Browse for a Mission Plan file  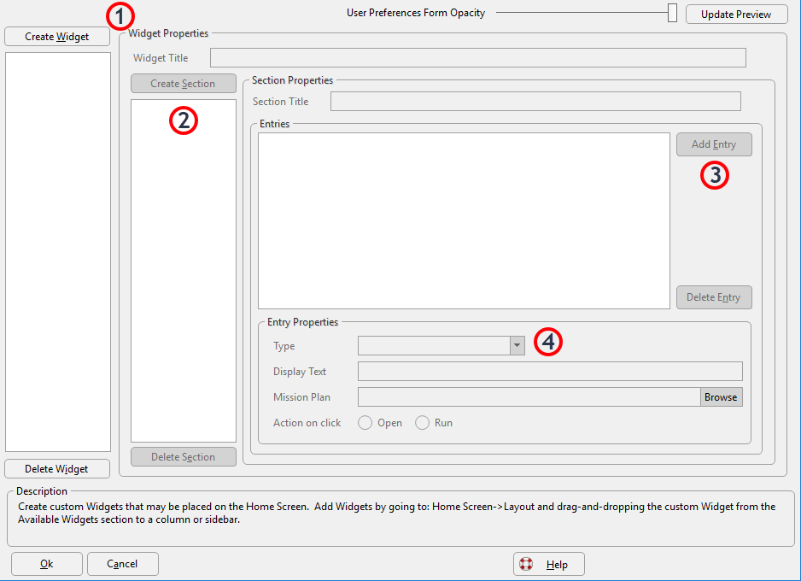721,397
